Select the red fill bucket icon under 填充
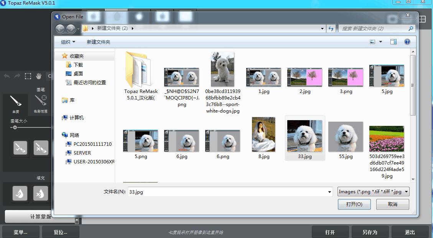The height and width of the screenshot is (238, 433). pos(41,194)
